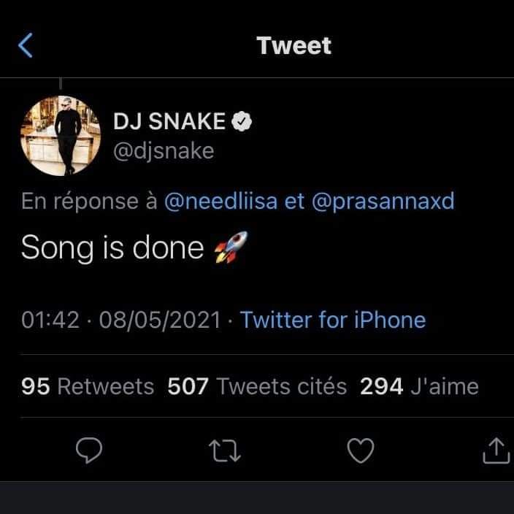The height and width of the screenshot is (514, 514).
Task: View the 507 Tweets cités list
Action: tap(257, 386)
